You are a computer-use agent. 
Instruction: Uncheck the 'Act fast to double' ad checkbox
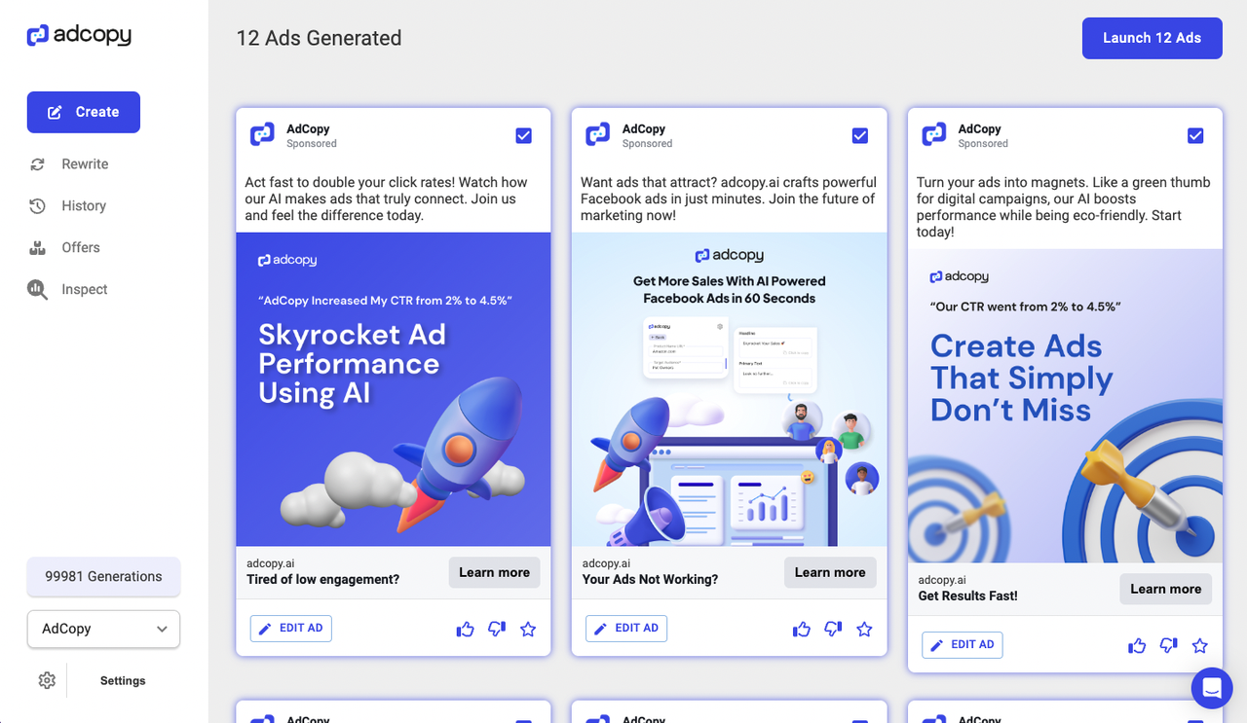click(524, 135)
